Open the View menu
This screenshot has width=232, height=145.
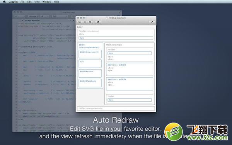tap(37, 2)
